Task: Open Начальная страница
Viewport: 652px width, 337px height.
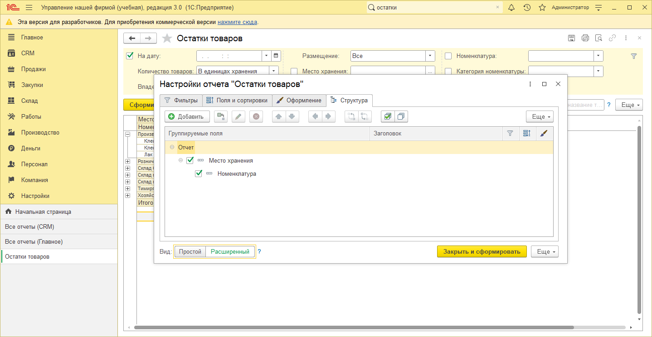Action: pyautogui.click(x=59, y=212)
